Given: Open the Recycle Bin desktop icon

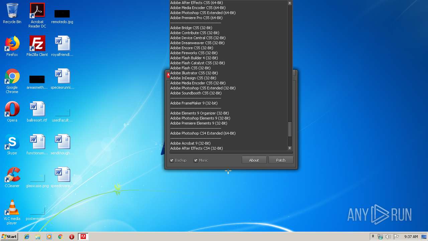Looking at the screenshot, I should 12,13.
